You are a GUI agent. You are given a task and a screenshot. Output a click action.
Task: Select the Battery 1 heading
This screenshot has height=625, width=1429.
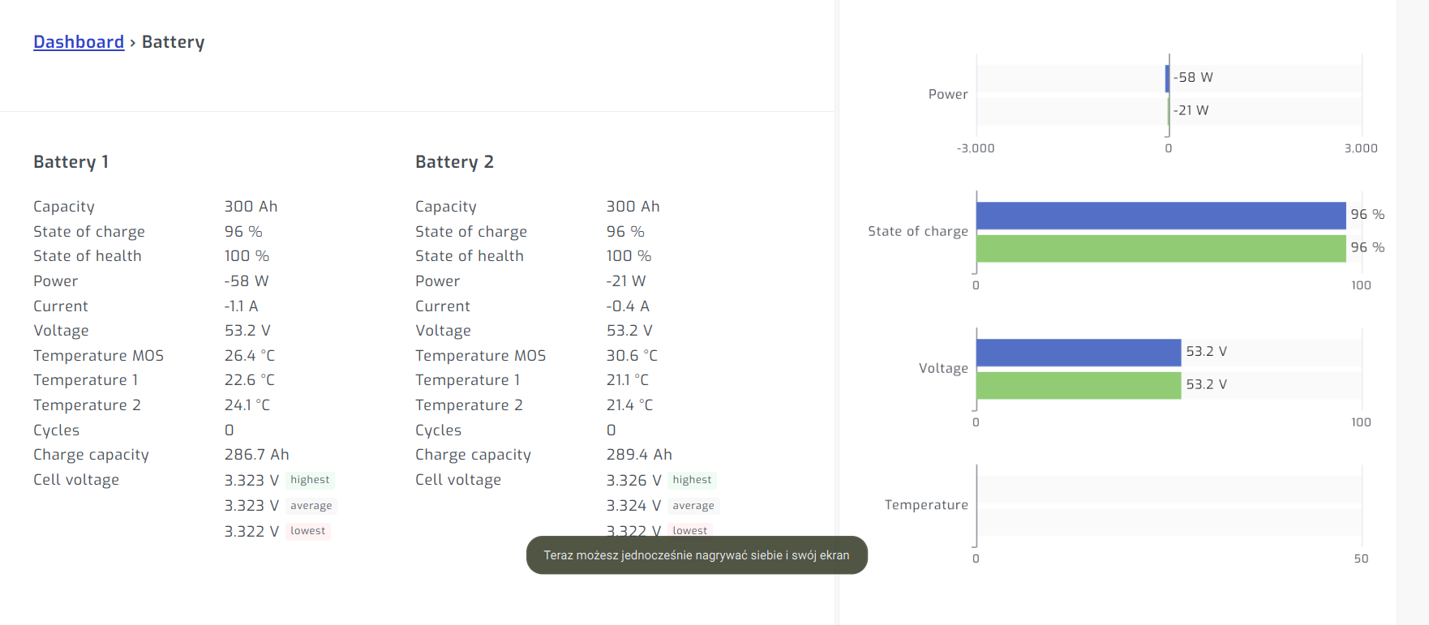pyautogui.click(x=71, y=161)
